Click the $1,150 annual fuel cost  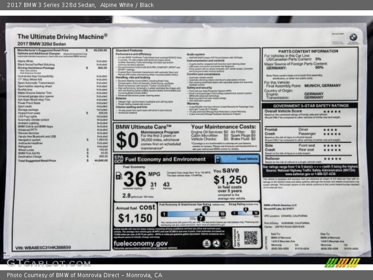tap(135, 218)
